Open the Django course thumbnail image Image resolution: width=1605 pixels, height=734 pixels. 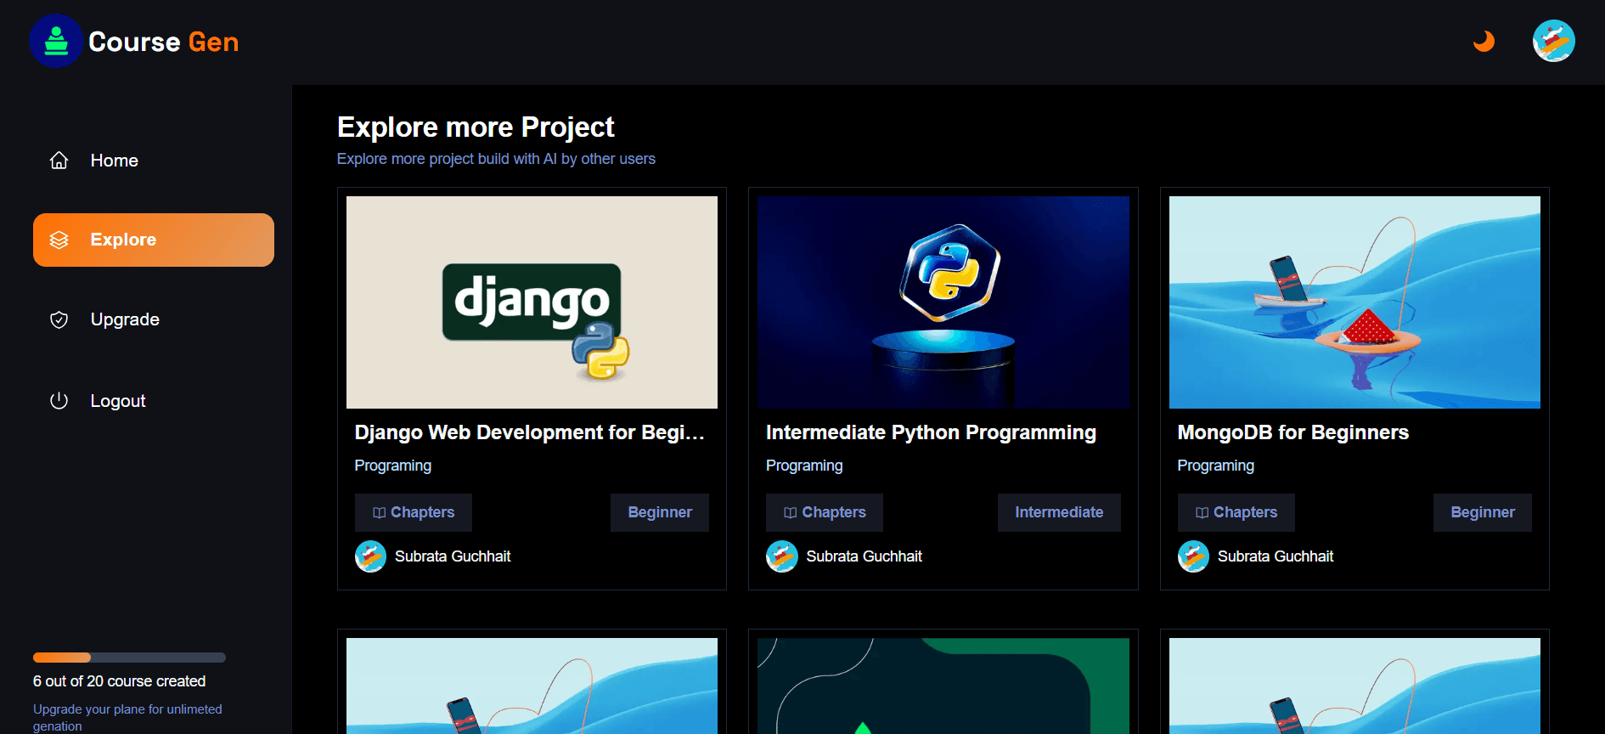click(532, 302)
